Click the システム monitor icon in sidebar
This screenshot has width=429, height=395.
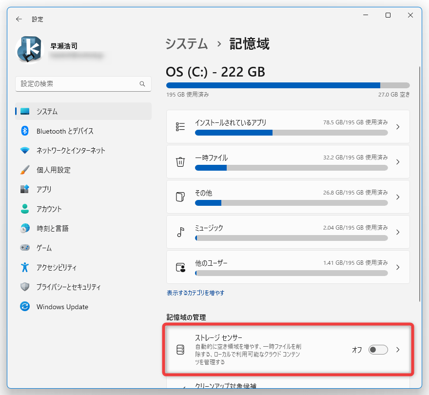pyautogui.click(x=25, y=111)
